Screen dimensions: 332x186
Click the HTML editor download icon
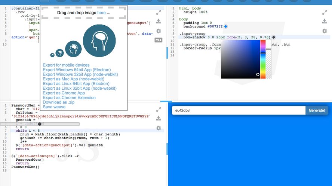159,22
